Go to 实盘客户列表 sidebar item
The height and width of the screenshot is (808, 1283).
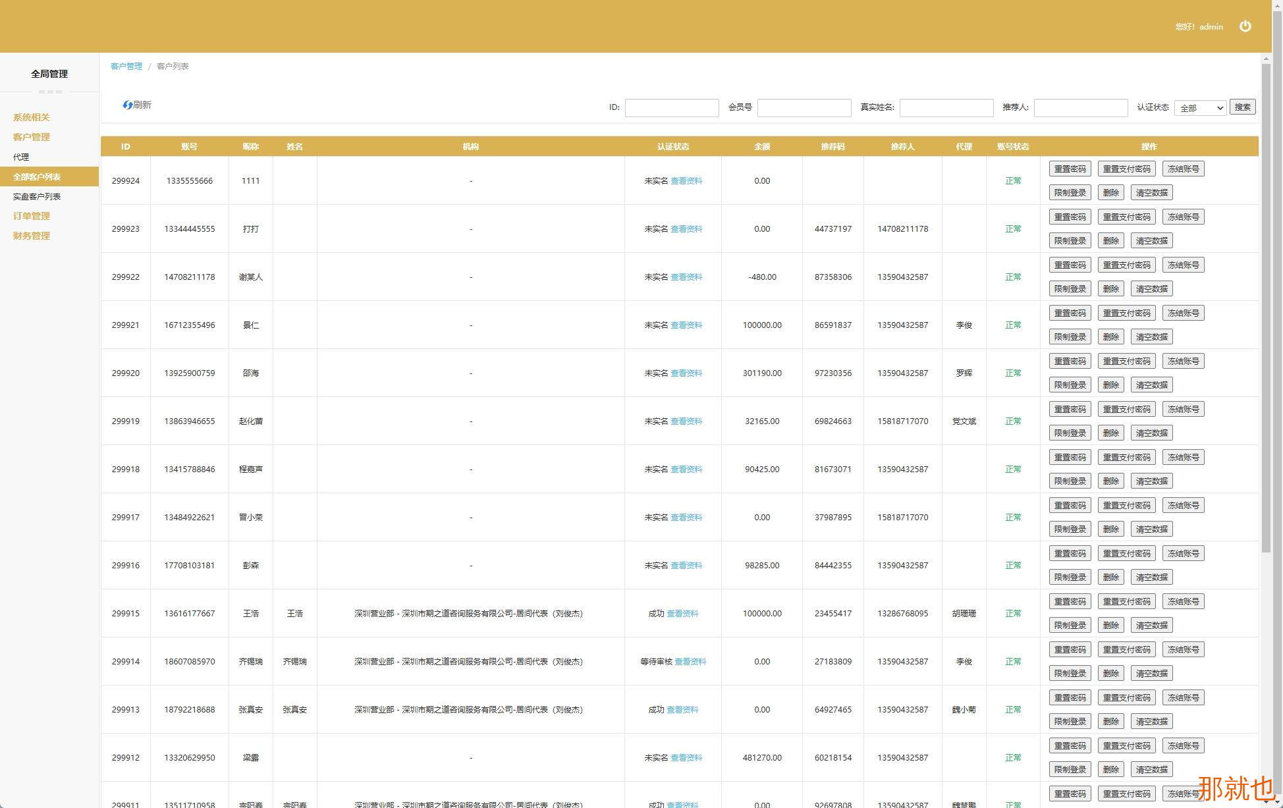tap(37, 196)
